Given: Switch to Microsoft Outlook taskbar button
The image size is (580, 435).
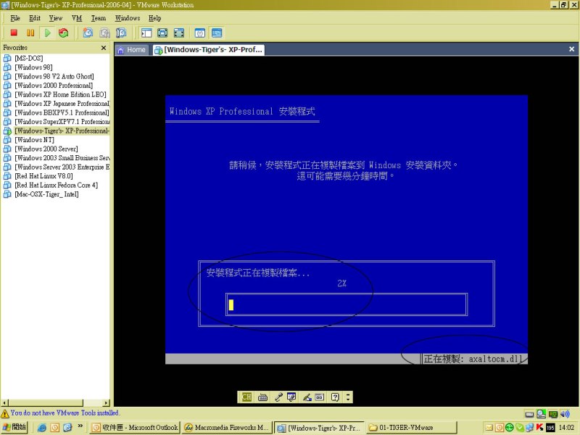Looking at the screenshot, I should [135, 428].
